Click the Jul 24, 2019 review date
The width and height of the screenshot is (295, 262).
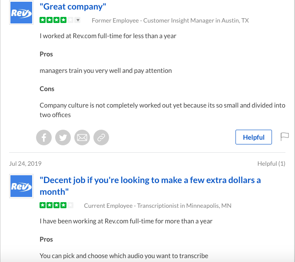click(x=25, y=164)
